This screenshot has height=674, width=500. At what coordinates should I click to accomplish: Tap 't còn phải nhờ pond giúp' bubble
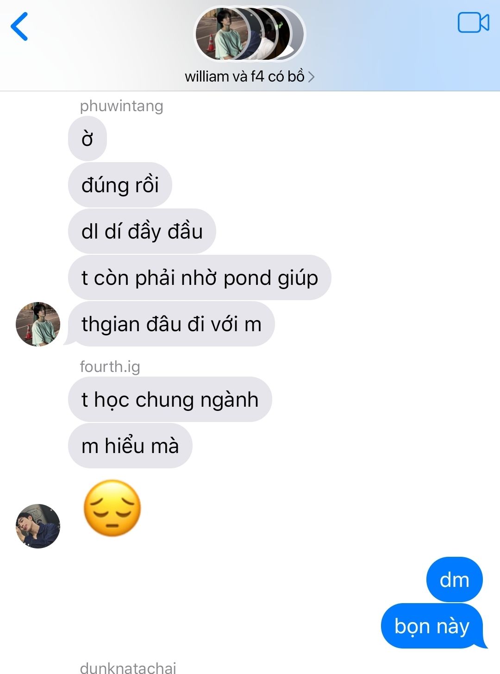(200, 277)
